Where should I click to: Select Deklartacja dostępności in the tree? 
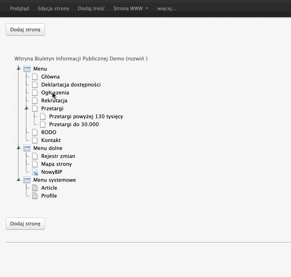[71, 85]
